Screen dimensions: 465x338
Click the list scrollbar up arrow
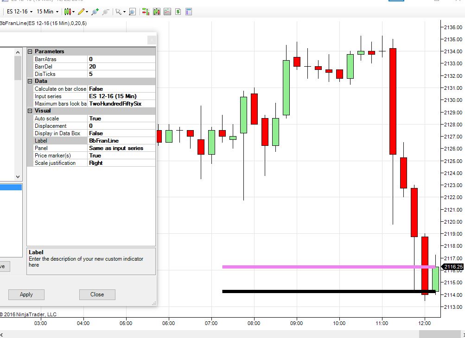(18, 52)
